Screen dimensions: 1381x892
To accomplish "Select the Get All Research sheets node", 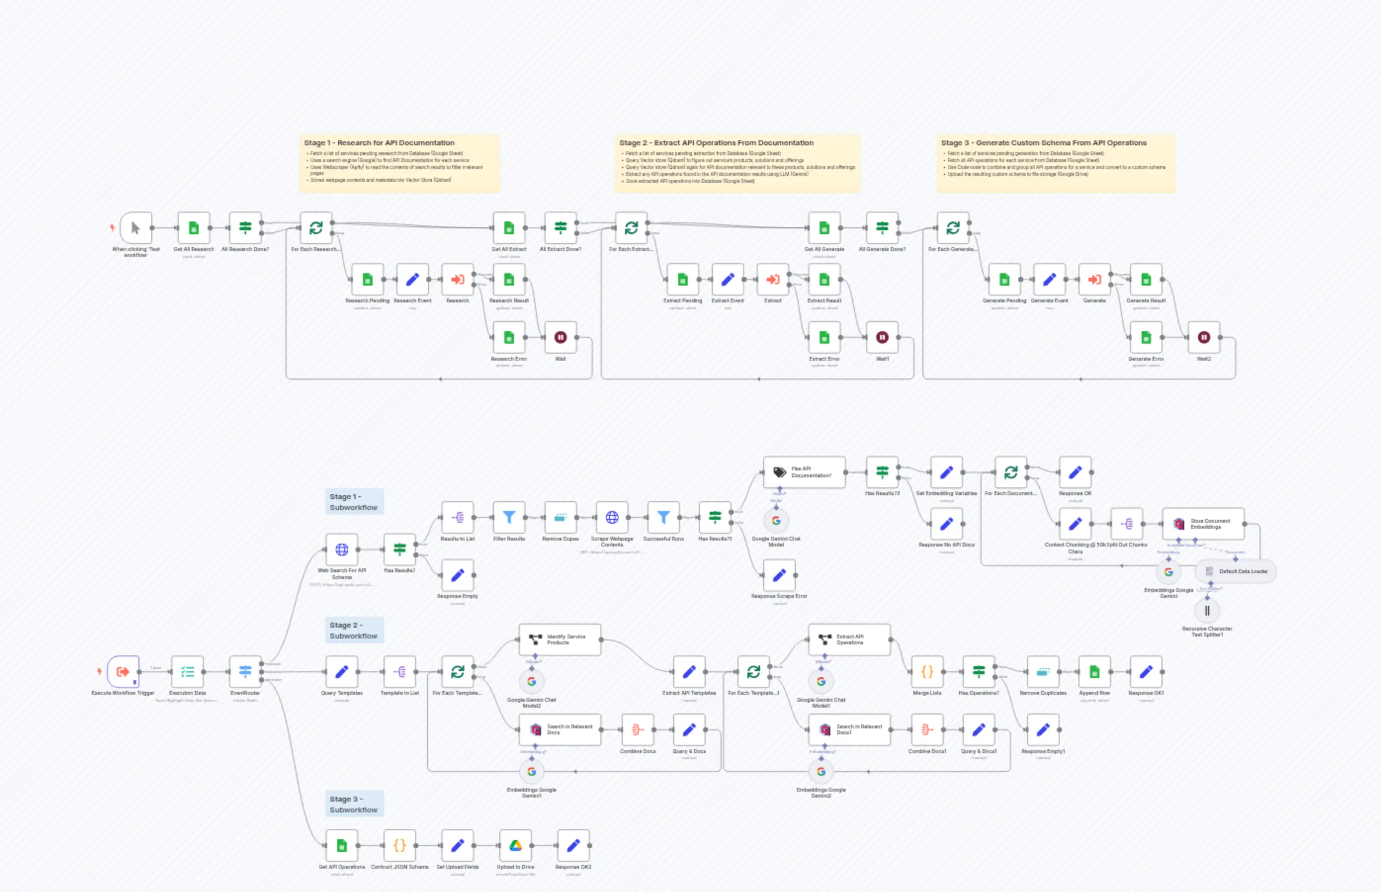I will (193, 228).
